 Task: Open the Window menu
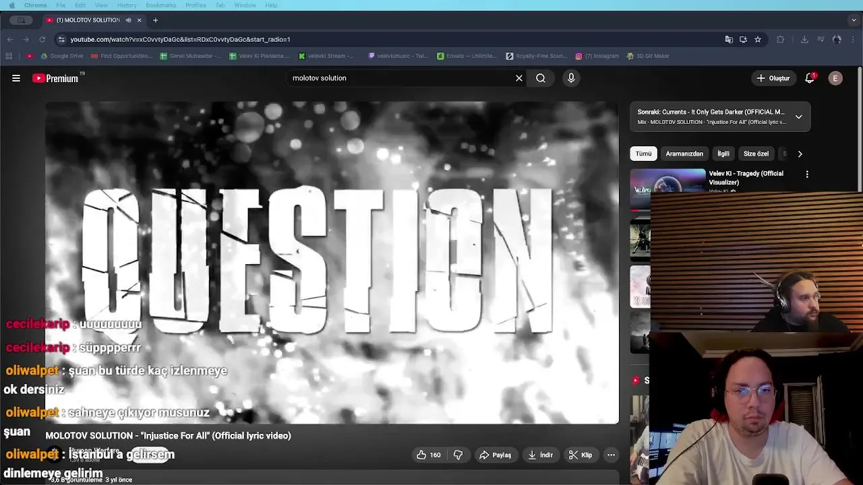click(245, 5)
